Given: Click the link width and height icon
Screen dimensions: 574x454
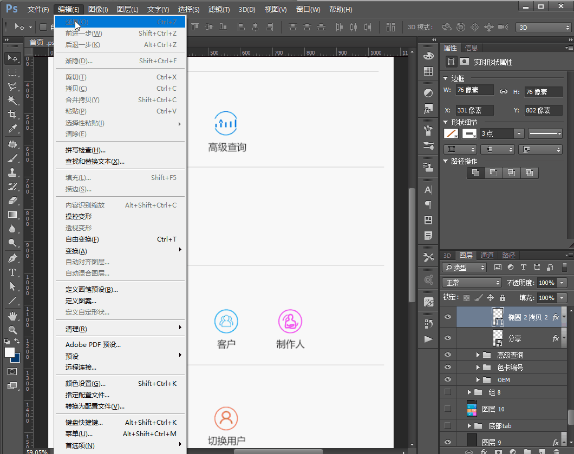Looking at the screenshot, I should click(x=503, y=92).
